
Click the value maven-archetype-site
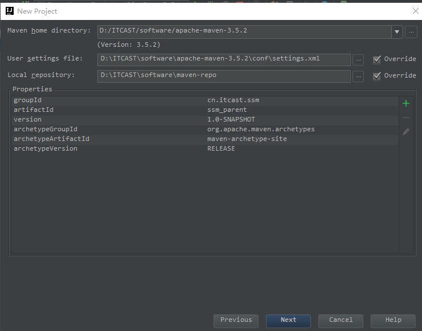tap(247, 139)
